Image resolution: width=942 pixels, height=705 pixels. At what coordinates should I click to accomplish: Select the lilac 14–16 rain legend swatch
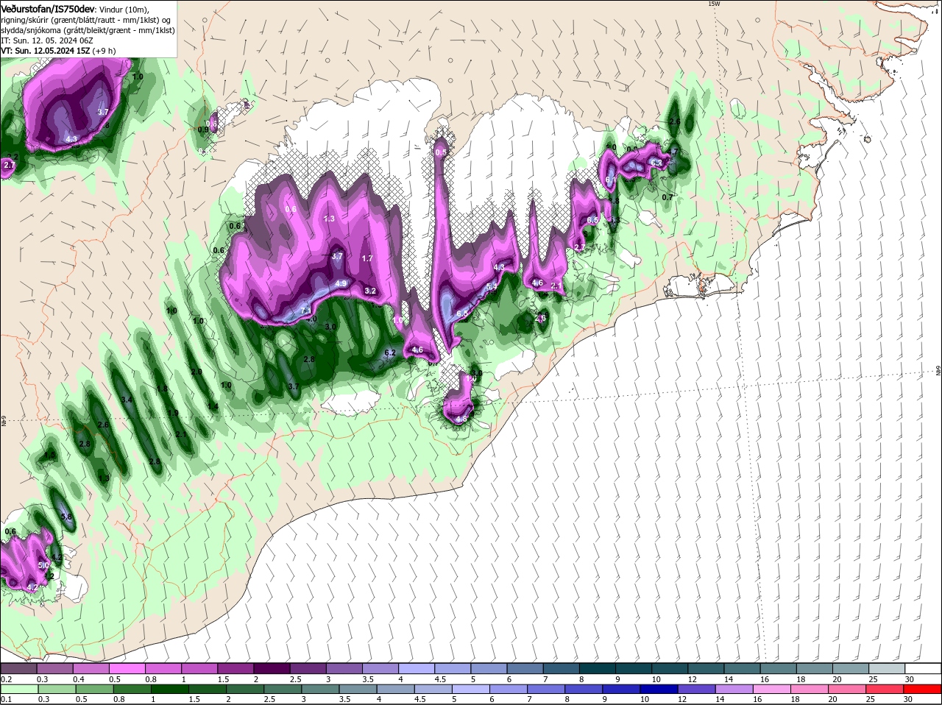(x=735, y=689)
